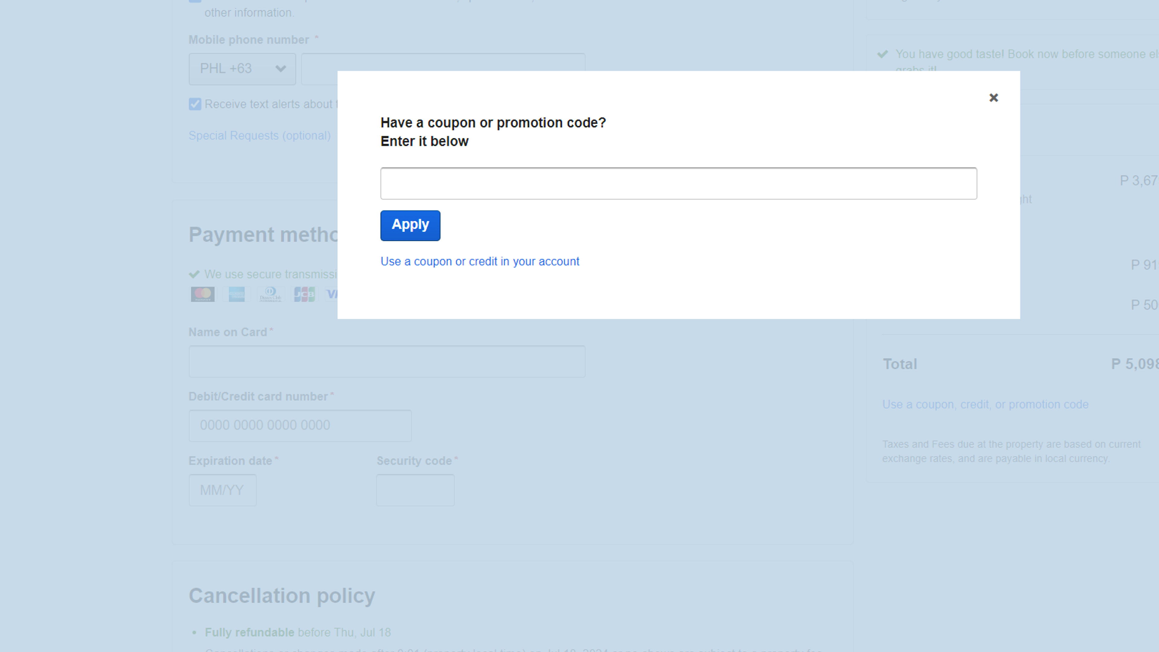Screen dimensions: 1159x652
Task: Open 'Use a coupon or credit in your account'
Action: click(x=480, y=261)
